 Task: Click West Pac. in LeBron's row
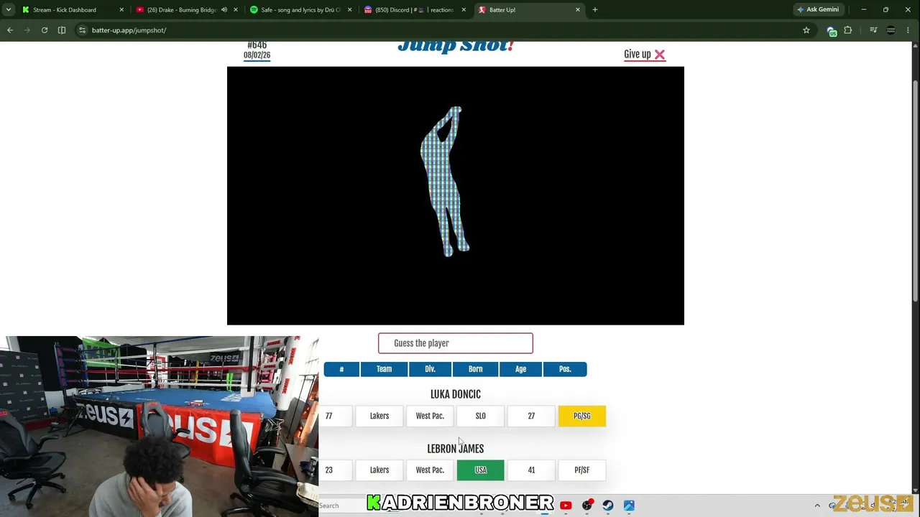(430, 470)
